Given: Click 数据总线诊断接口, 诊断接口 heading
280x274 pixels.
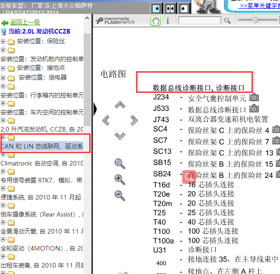Looking at the screenshot, I should (x=199, y=88).
